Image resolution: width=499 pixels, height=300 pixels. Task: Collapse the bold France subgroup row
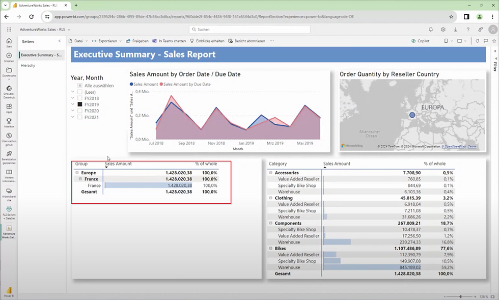(80, 179)
